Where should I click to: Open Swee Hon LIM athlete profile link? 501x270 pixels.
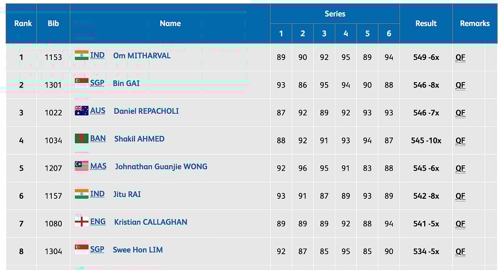click(x=138, y=250)
